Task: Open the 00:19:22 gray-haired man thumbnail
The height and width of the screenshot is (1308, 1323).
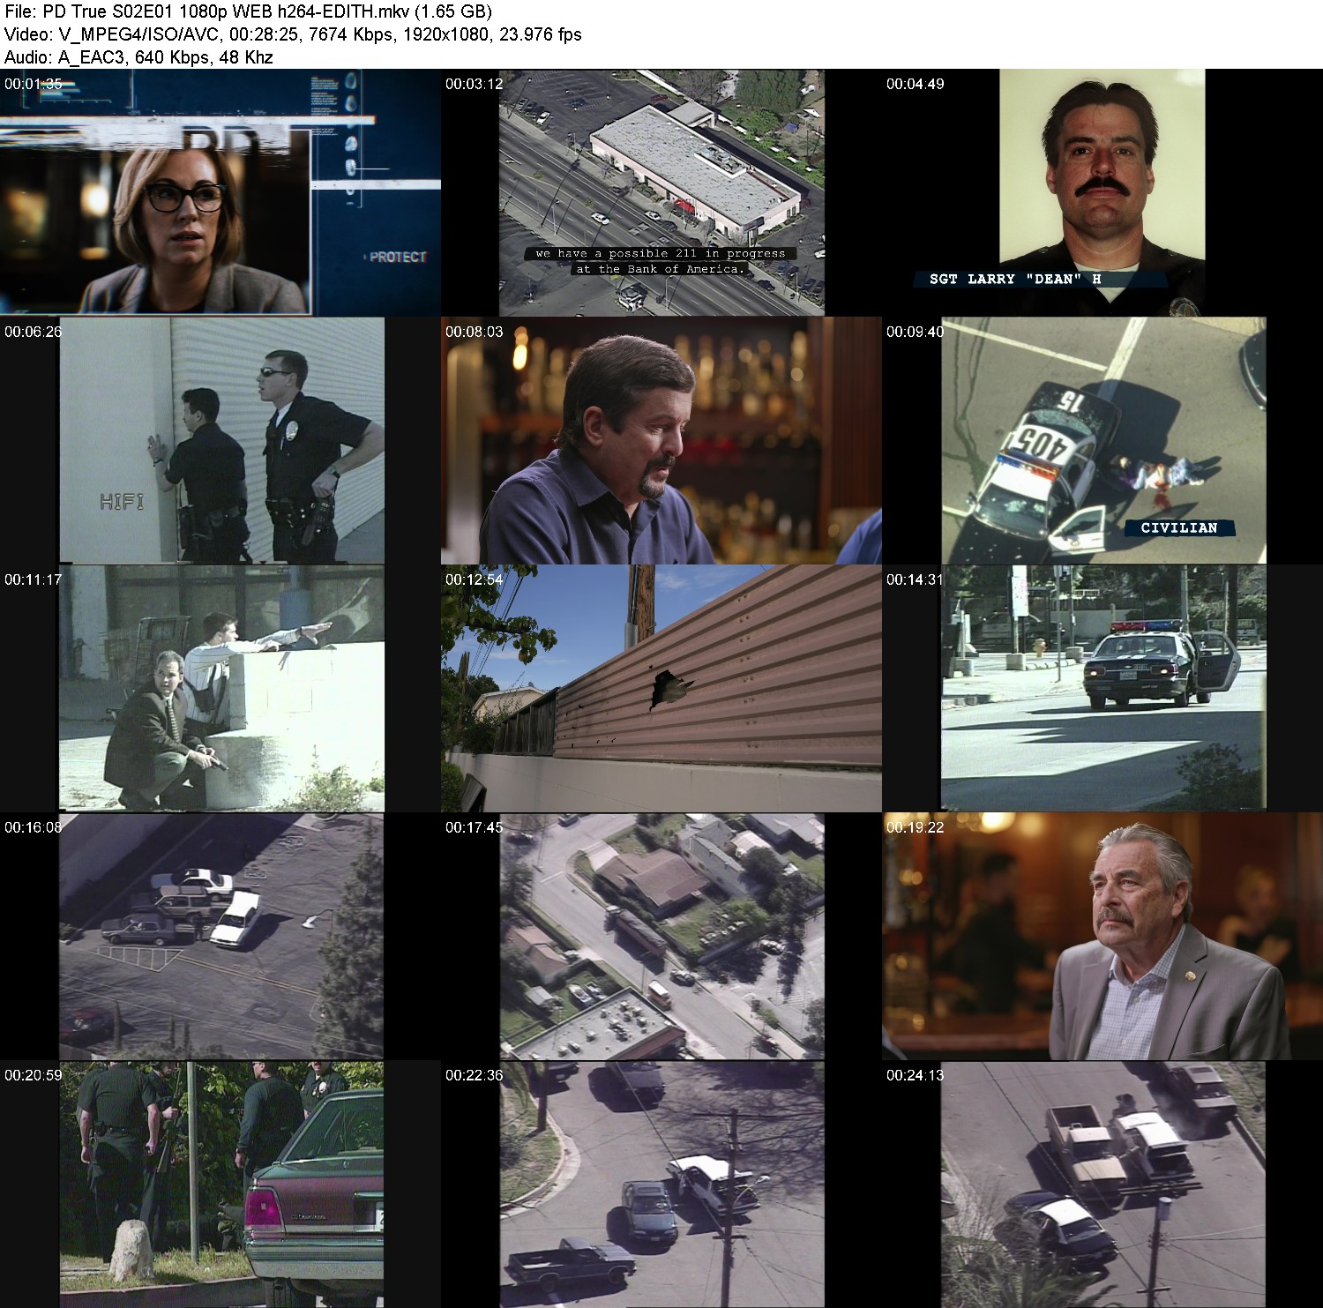Action: coord(1102,937)
